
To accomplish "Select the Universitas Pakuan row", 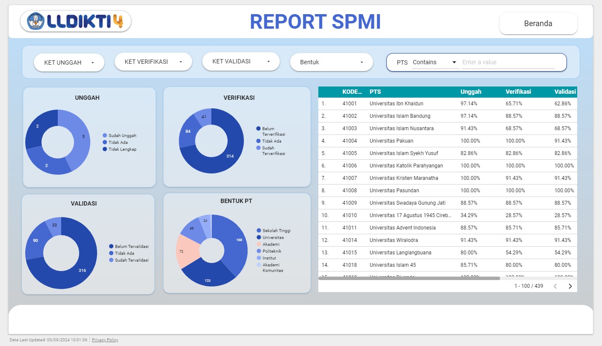I will point(448,141).
